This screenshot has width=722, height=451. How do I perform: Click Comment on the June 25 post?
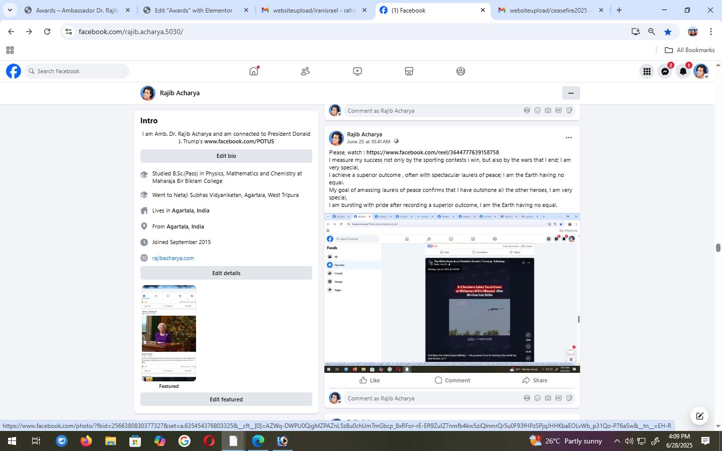(x=452, y=380)
